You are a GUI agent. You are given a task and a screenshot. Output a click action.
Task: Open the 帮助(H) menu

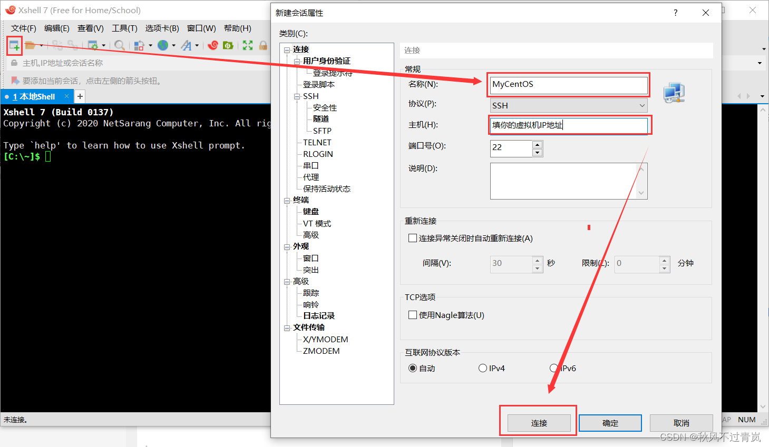point(238,28)
